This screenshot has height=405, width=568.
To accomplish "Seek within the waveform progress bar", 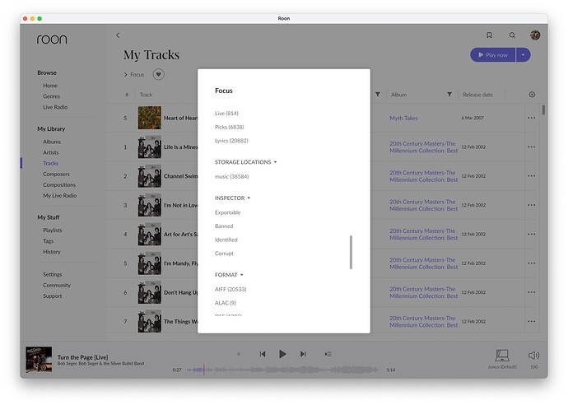I will (x=282, y=370).
